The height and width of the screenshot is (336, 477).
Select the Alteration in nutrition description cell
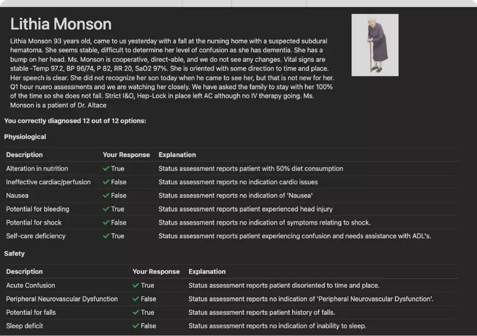pyautogui.click(x=37, y=169)
